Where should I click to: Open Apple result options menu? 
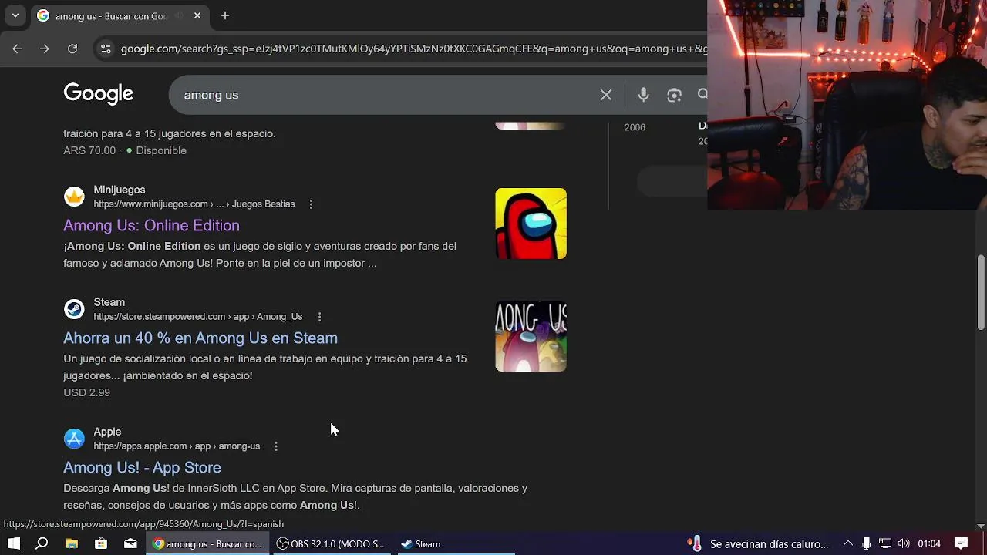click(276, 446)
